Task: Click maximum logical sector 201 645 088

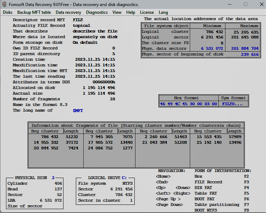Action: tap(245, 37)
